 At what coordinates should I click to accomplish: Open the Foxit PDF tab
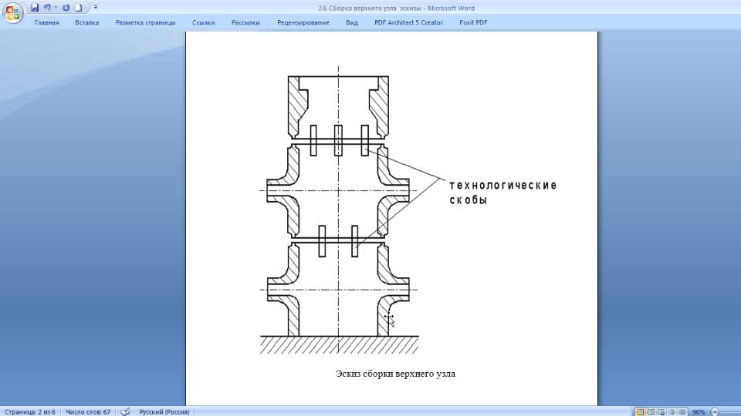pyautogui.click(x=473, y=22)
